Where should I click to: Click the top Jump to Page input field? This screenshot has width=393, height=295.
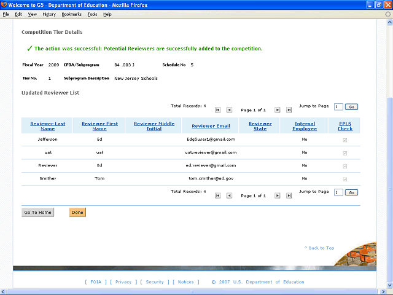[x=338, y=106]
